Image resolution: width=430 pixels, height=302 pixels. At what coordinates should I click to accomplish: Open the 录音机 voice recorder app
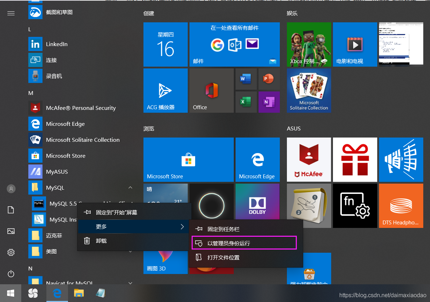[80, 76]
